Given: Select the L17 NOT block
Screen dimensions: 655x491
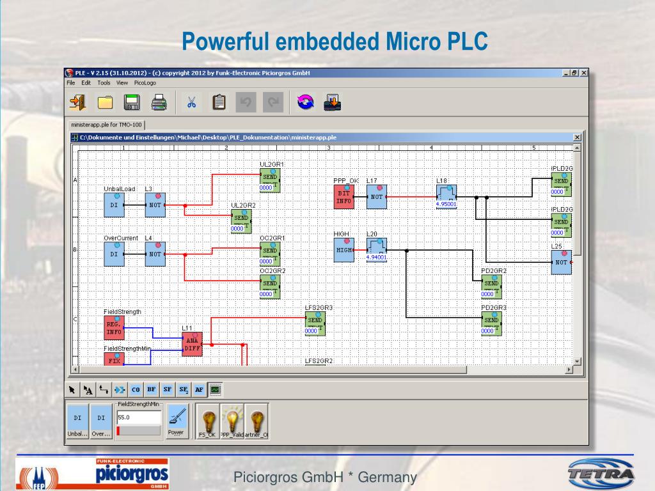Looking at the screenshot, I should (376, 197).
